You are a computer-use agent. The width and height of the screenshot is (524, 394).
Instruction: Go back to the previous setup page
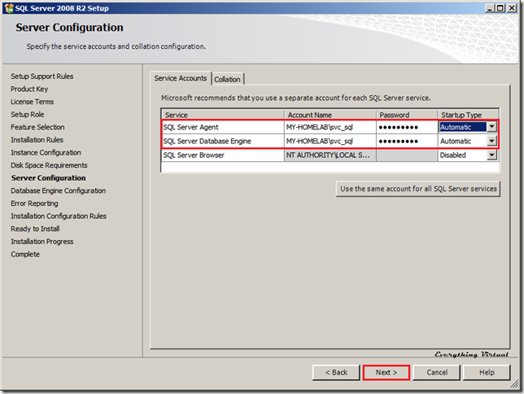[336, 372]
